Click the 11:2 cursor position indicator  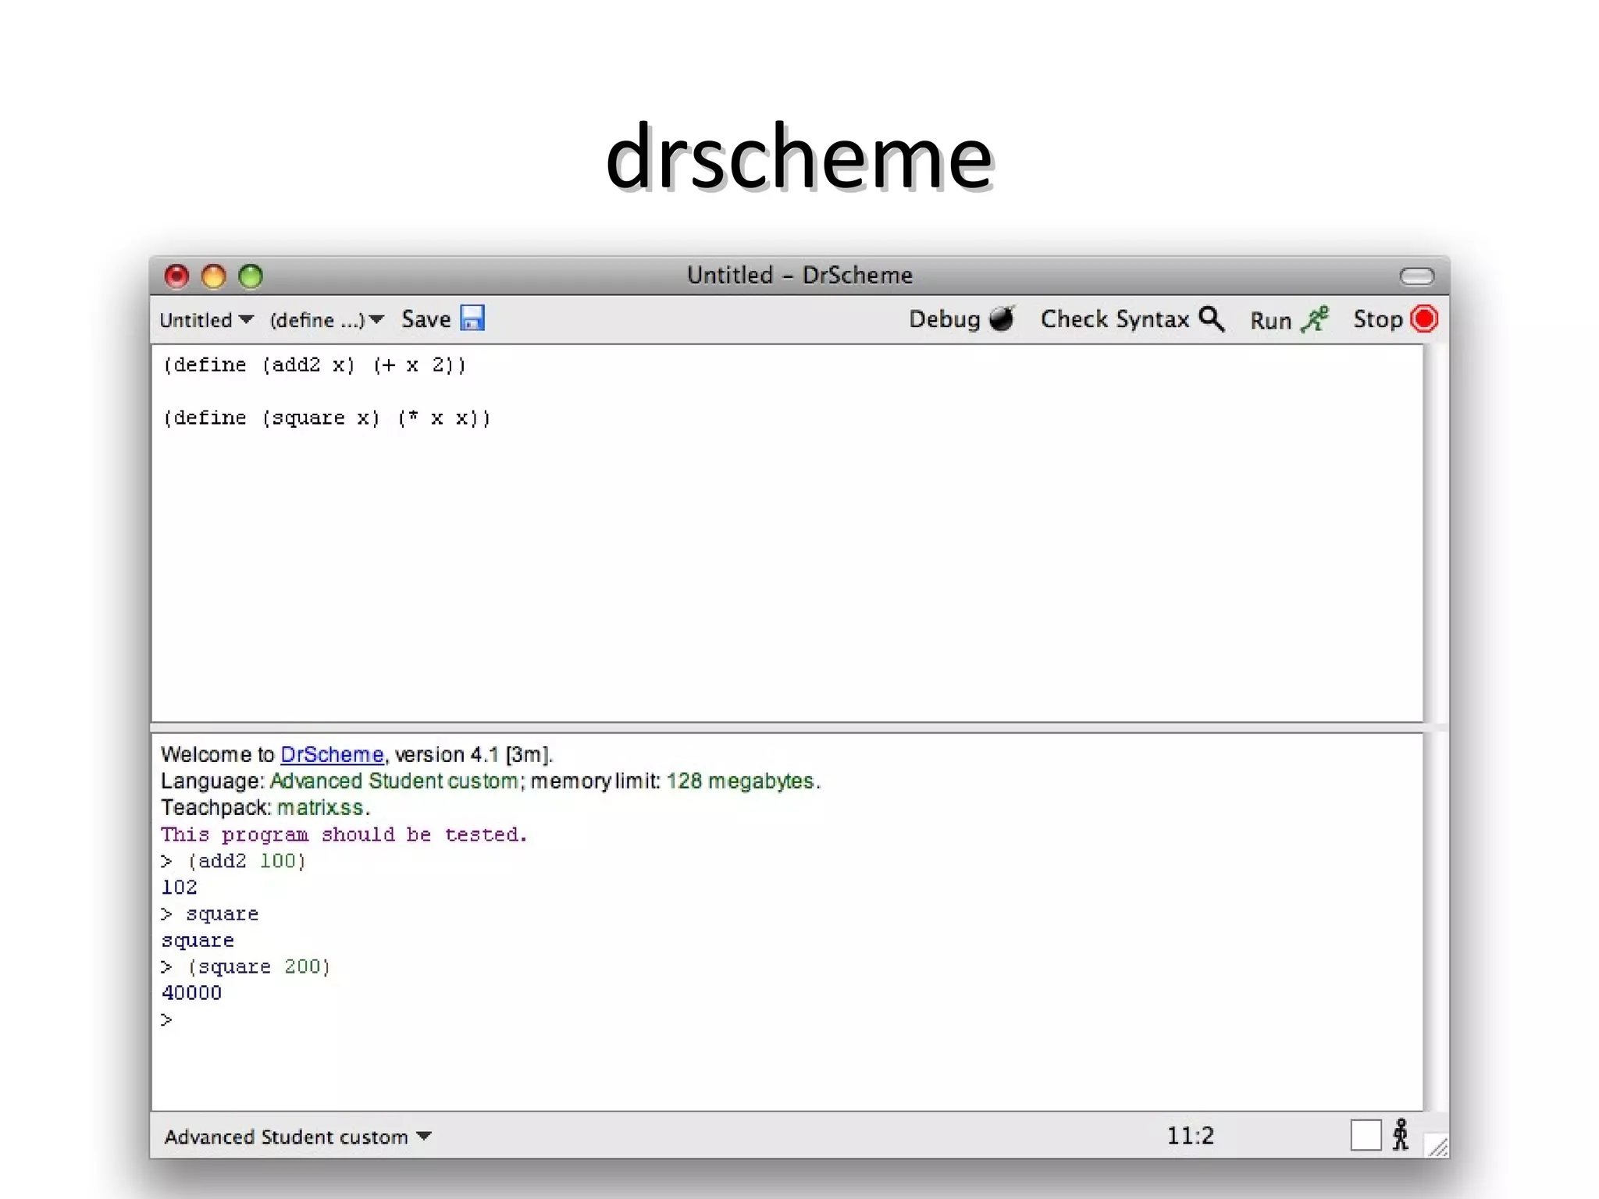pyautogui.click(x=1191, y=1136)
